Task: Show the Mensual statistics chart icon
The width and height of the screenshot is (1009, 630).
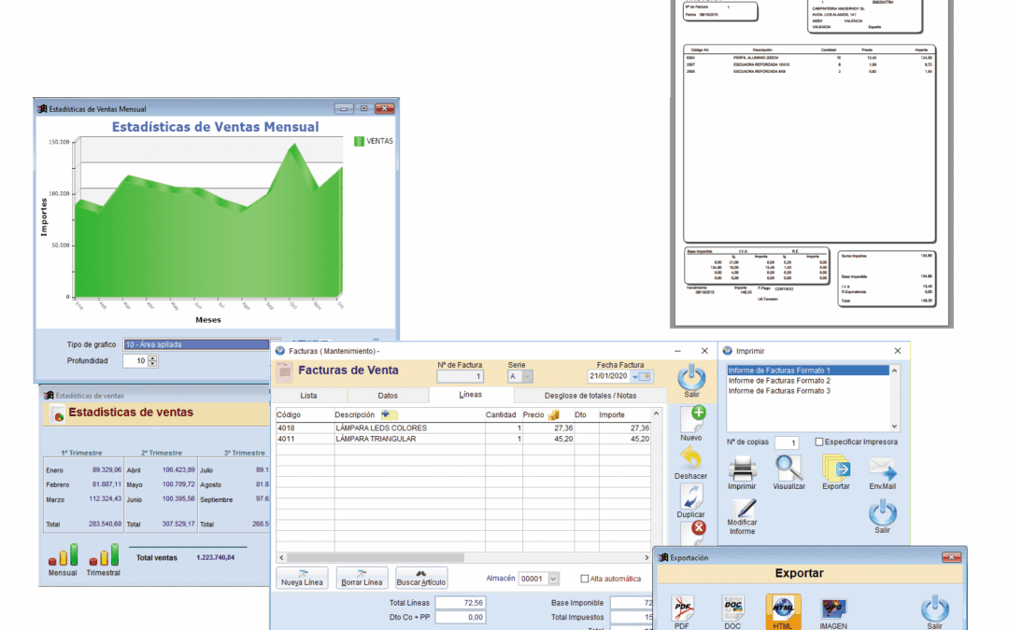Action: click(x=64, y=554)
